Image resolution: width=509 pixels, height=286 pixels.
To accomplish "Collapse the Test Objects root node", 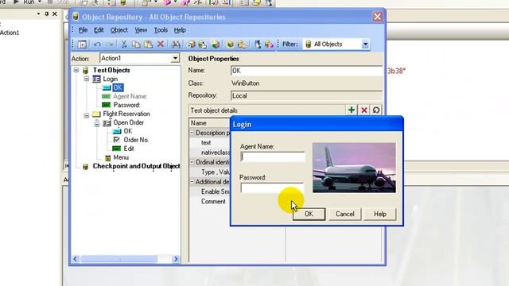I will [x=76, y=70].
